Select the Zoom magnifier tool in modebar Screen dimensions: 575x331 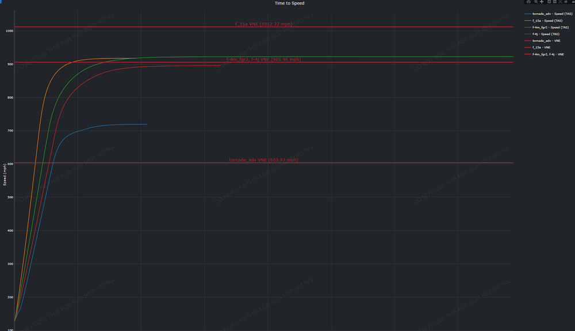pos(536,2)
